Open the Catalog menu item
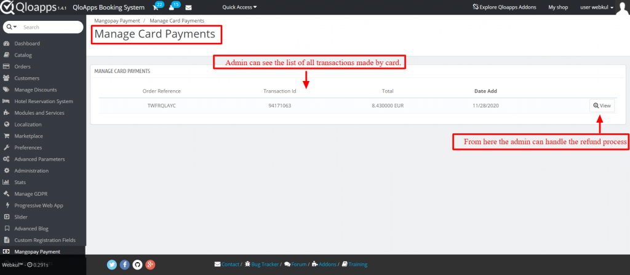The width and height of the screenshot is (630, 275). 23,55
